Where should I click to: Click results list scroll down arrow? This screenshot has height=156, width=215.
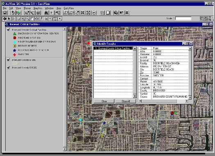pyautogui.click(x=135, y=96)
